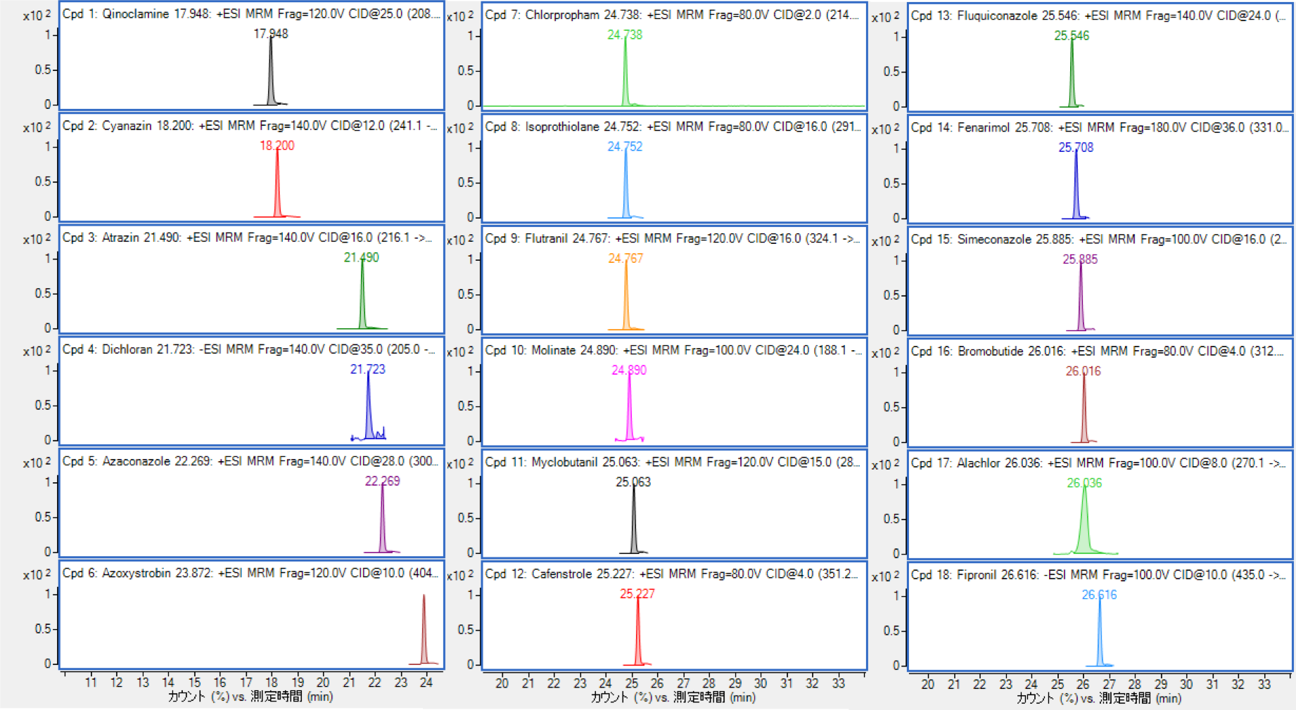Click the orange 24.767 peak label

click(x=625, y=257)
